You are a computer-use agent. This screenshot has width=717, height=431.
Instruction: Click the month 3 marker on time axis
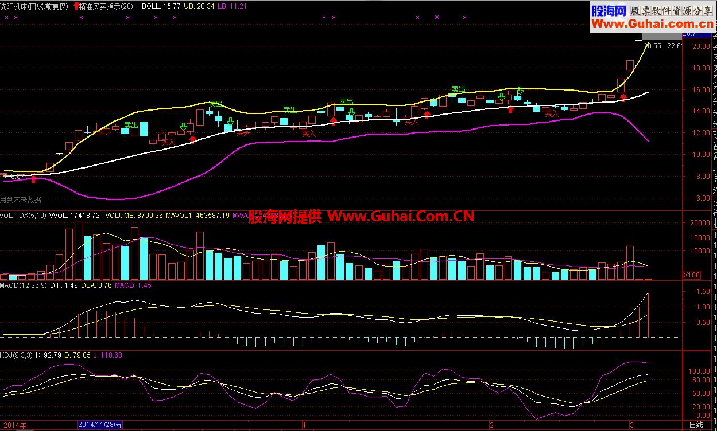click(x=631, y=425)
